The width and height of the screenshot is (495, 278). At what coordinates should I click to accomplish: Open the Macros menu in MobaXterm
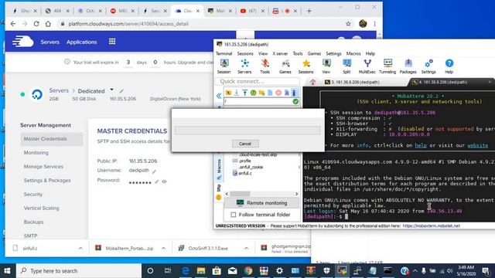coord(353,53)
